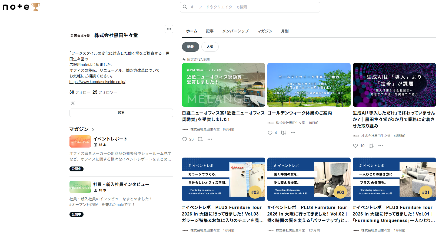Click the 固定された記事 label
Image resolution: width=439 pixels, height=235 pixels.
click(198, 60)
